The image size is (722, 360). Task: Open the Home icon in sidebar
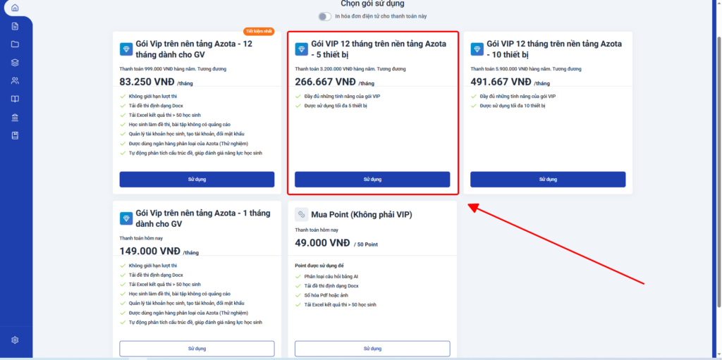point(16,8)
